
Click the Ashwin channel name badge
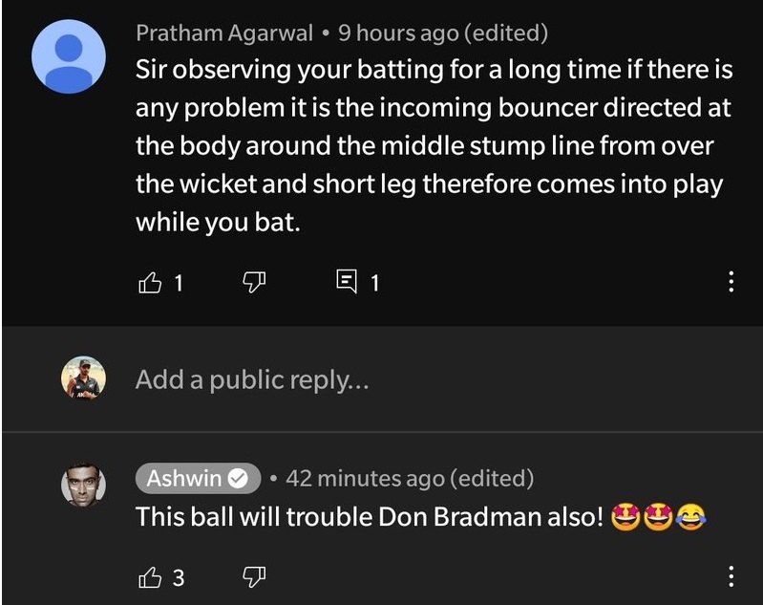pyautogui.click(x=184, y=478)
